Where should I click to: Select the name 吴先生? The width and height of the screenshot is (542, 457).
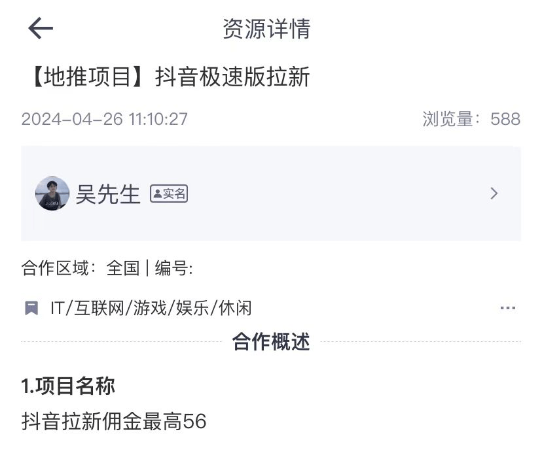(x=108, y=194)
